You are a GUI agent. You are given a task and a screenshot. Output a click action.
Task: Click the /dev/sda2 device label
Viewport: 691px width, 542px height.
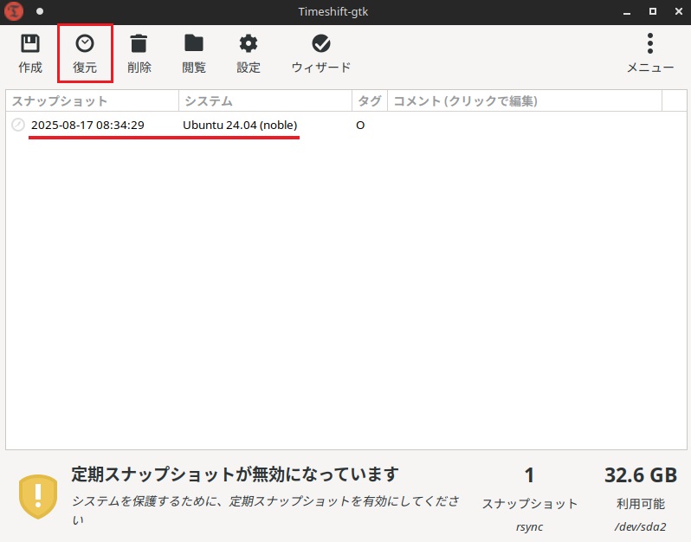(640, 526)
